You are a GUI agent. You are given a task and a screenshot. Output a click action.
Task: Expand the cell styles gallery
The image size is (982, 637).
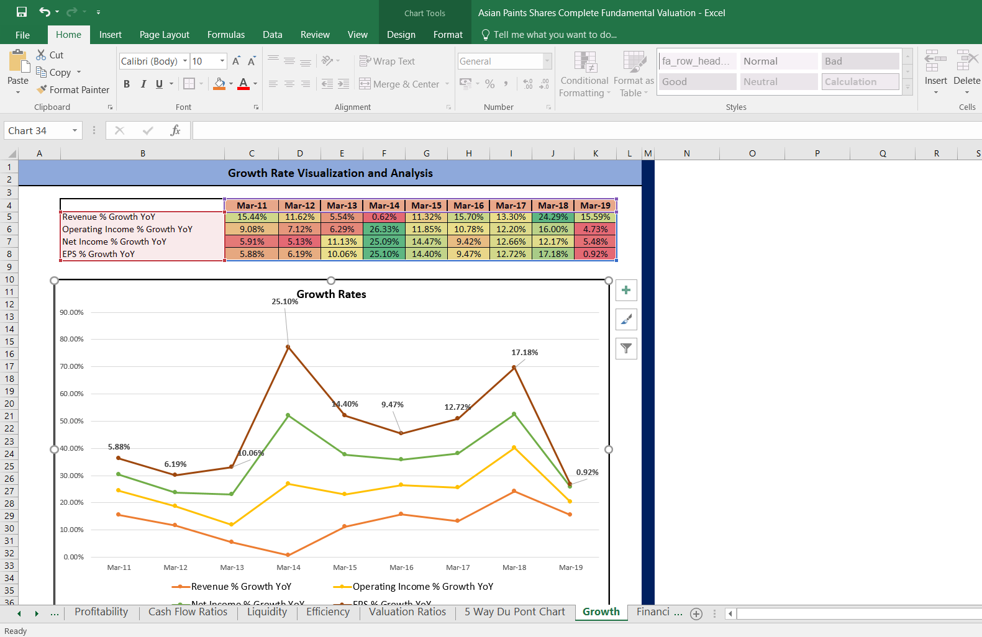[908, 88]
